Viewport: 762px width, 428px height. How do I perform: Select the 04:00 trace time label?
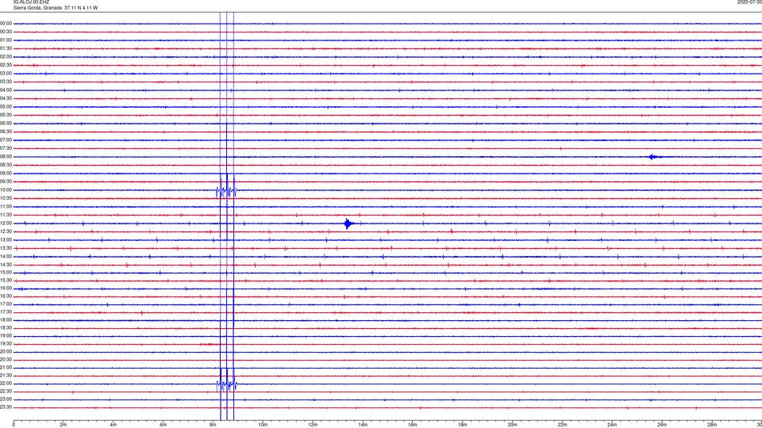pos(6,90)
